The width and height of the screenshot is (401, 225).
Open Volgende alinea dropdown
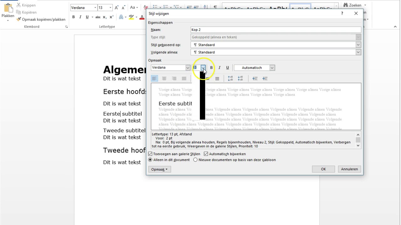point(358,52)
